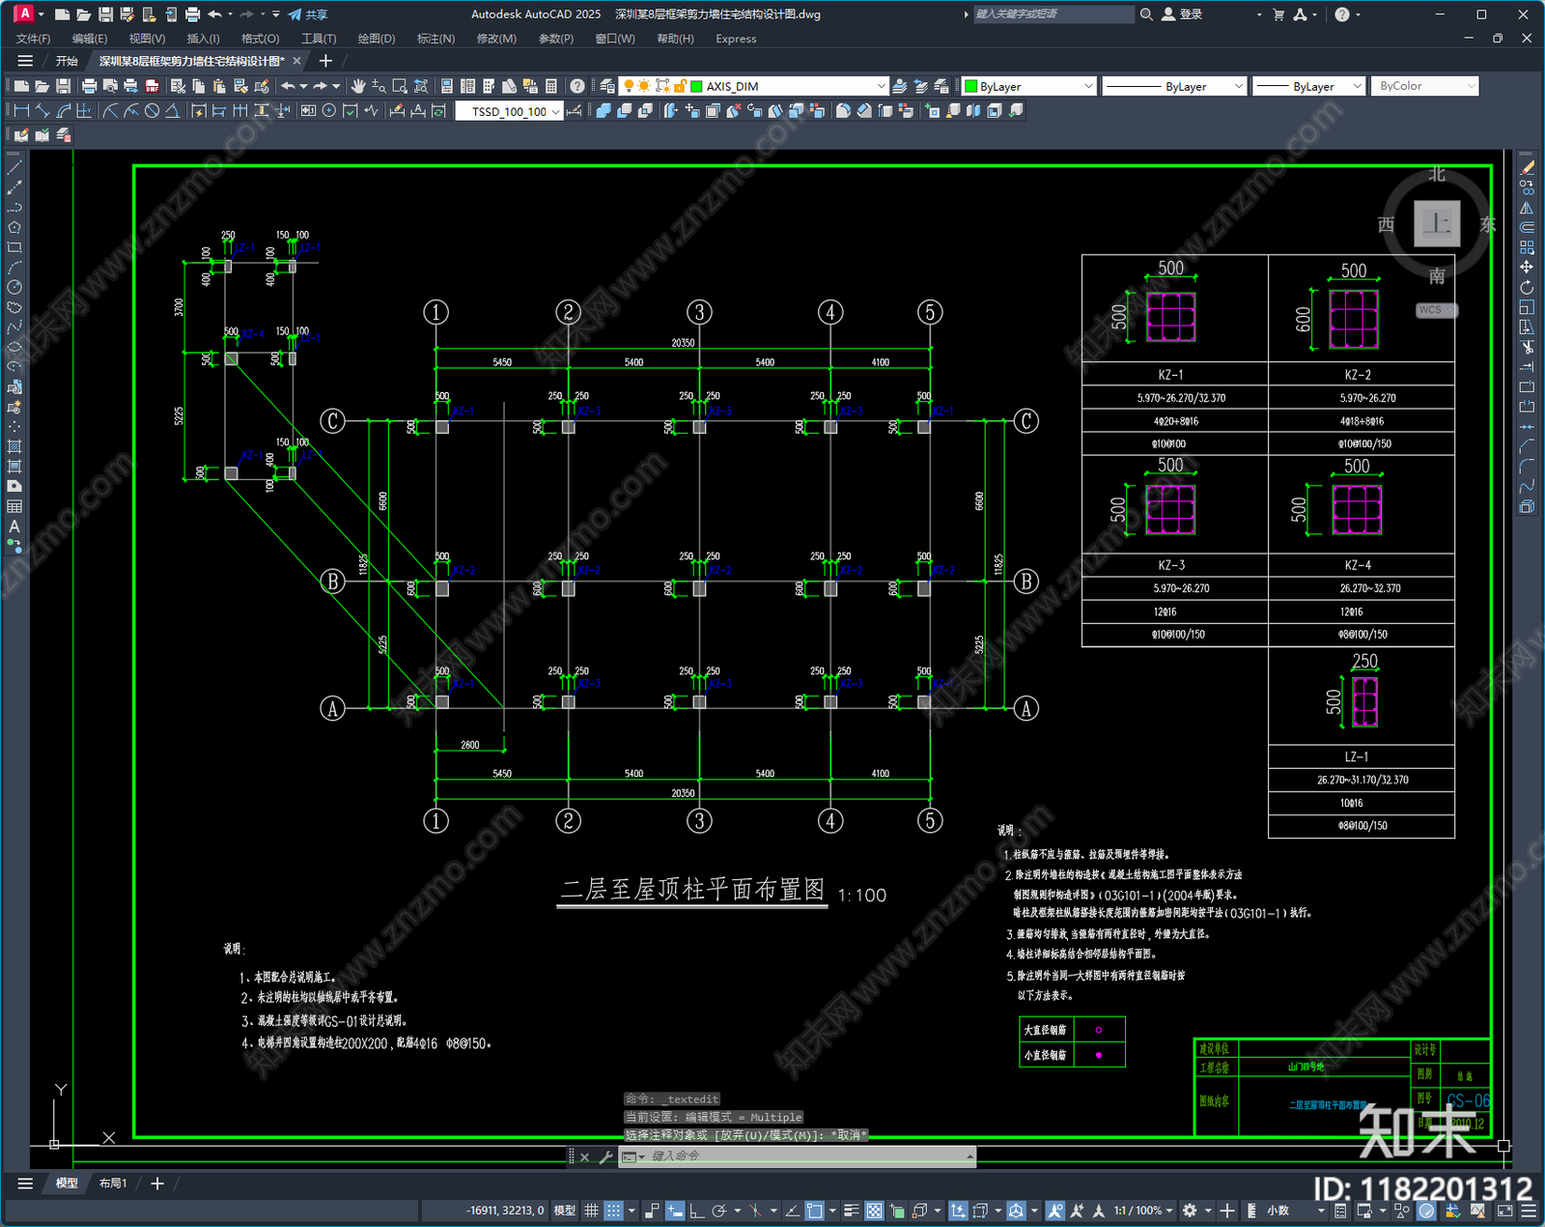
Task: Open the annotation scale 1:1 / 100% dropdown
Action: click(1143, 1211)
